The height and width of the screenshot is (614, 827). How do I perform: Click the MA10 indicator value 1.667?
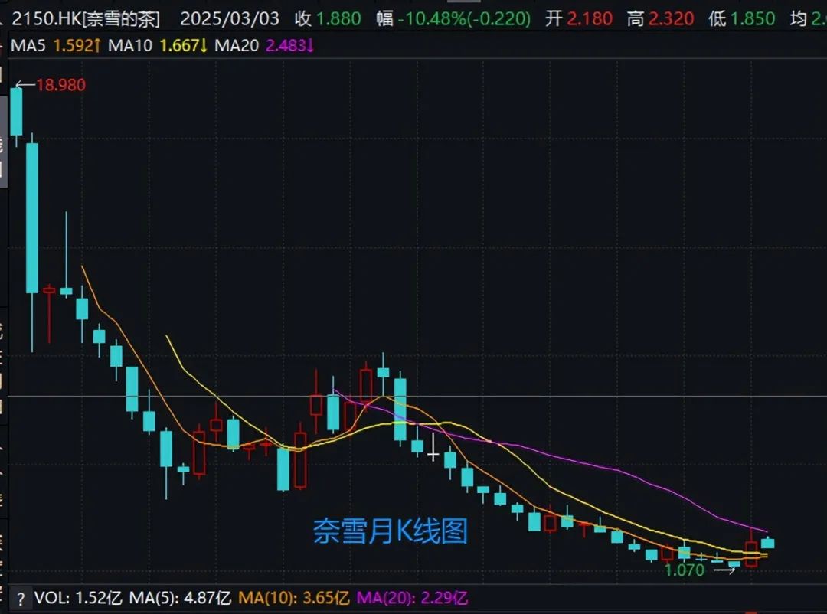coord(184,46)
